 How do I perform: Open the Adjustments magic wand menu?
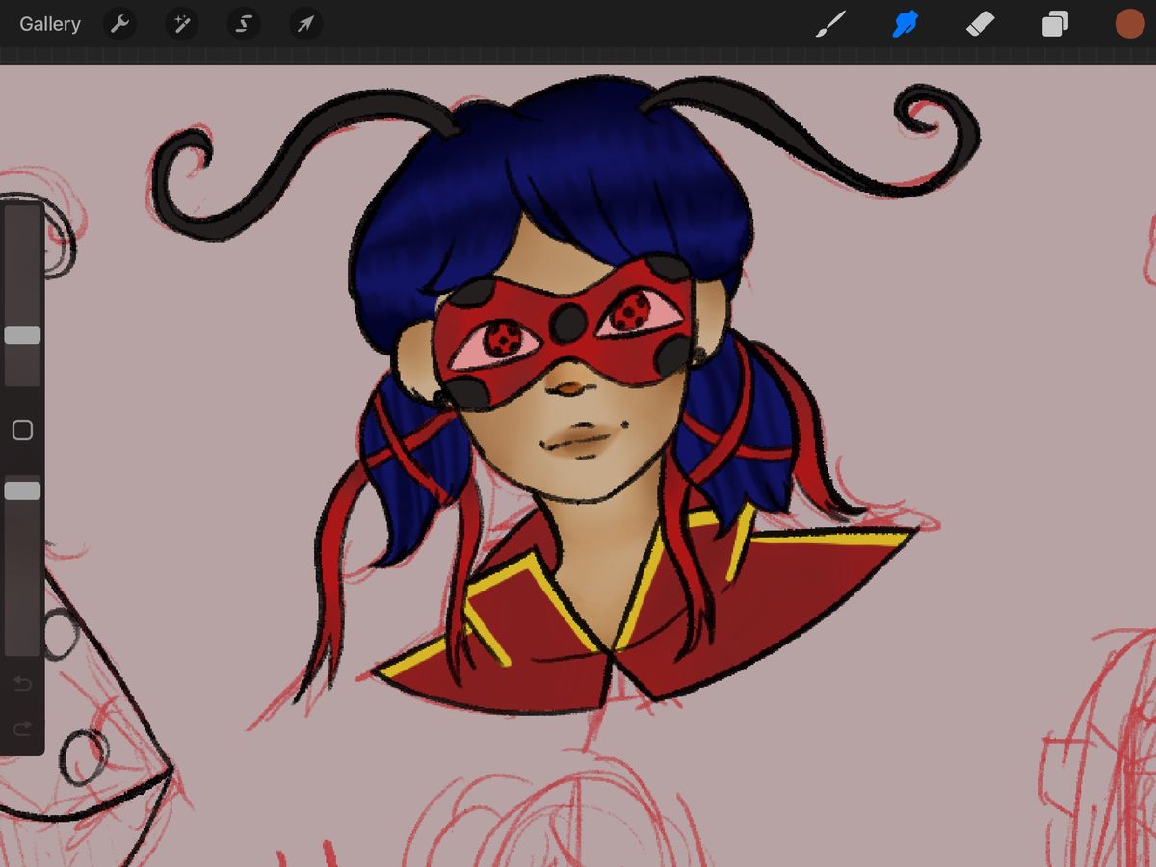[x=181, y=24]
